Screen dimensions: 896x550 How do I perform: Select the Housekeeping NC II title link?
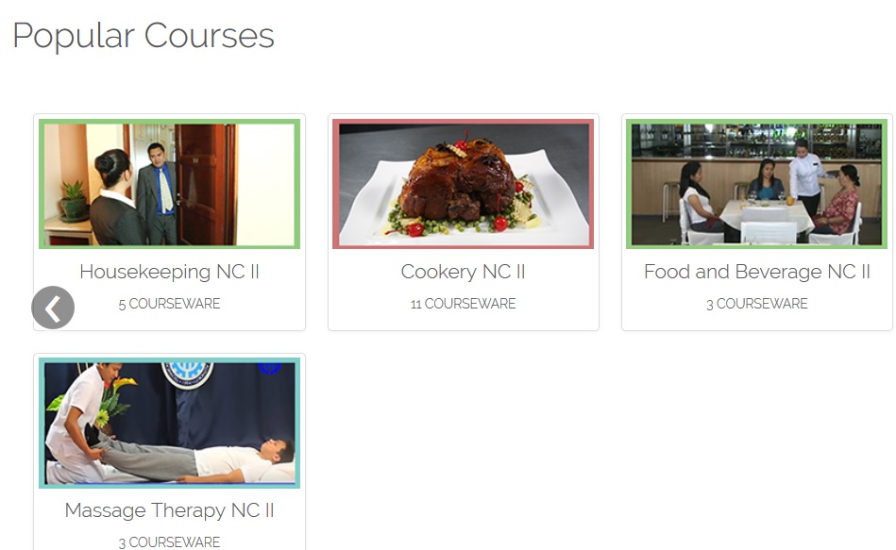(x=169, y=272)
